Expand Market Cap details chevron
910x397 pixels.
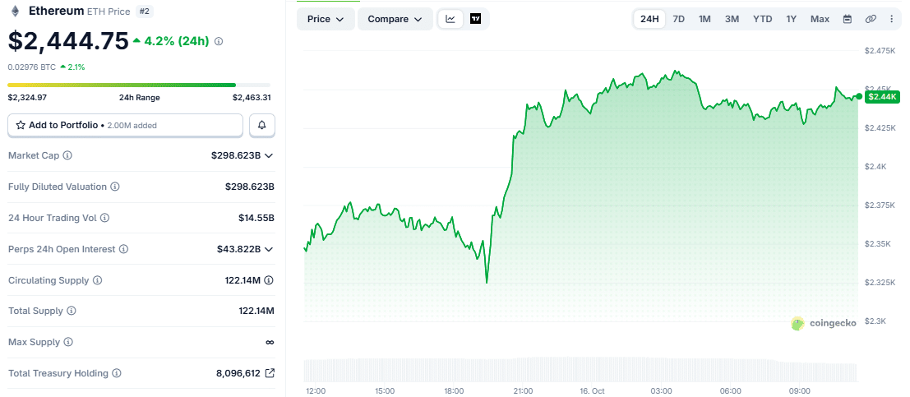[269, 155]
